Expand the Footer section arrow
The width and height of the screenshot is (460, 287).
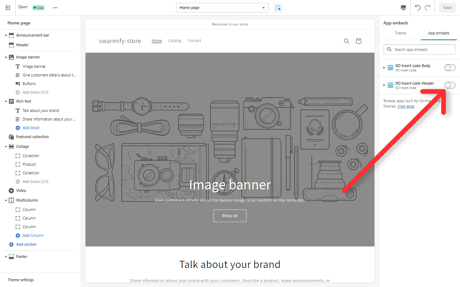click(6, 257)
